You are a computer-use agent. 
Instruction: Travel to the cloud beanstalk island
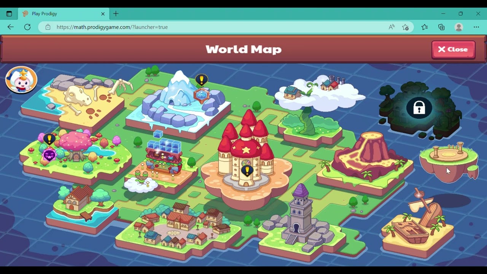[316, 110]
